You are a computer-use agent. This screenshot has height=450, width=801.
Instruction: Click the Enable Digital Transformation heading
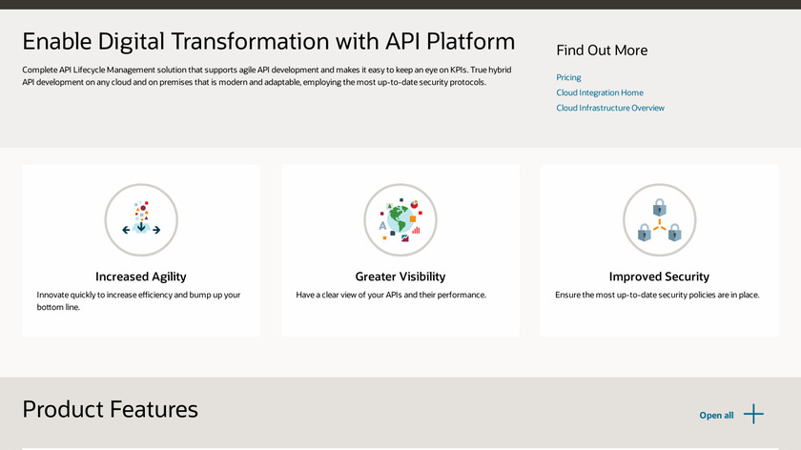click(268, 41)
